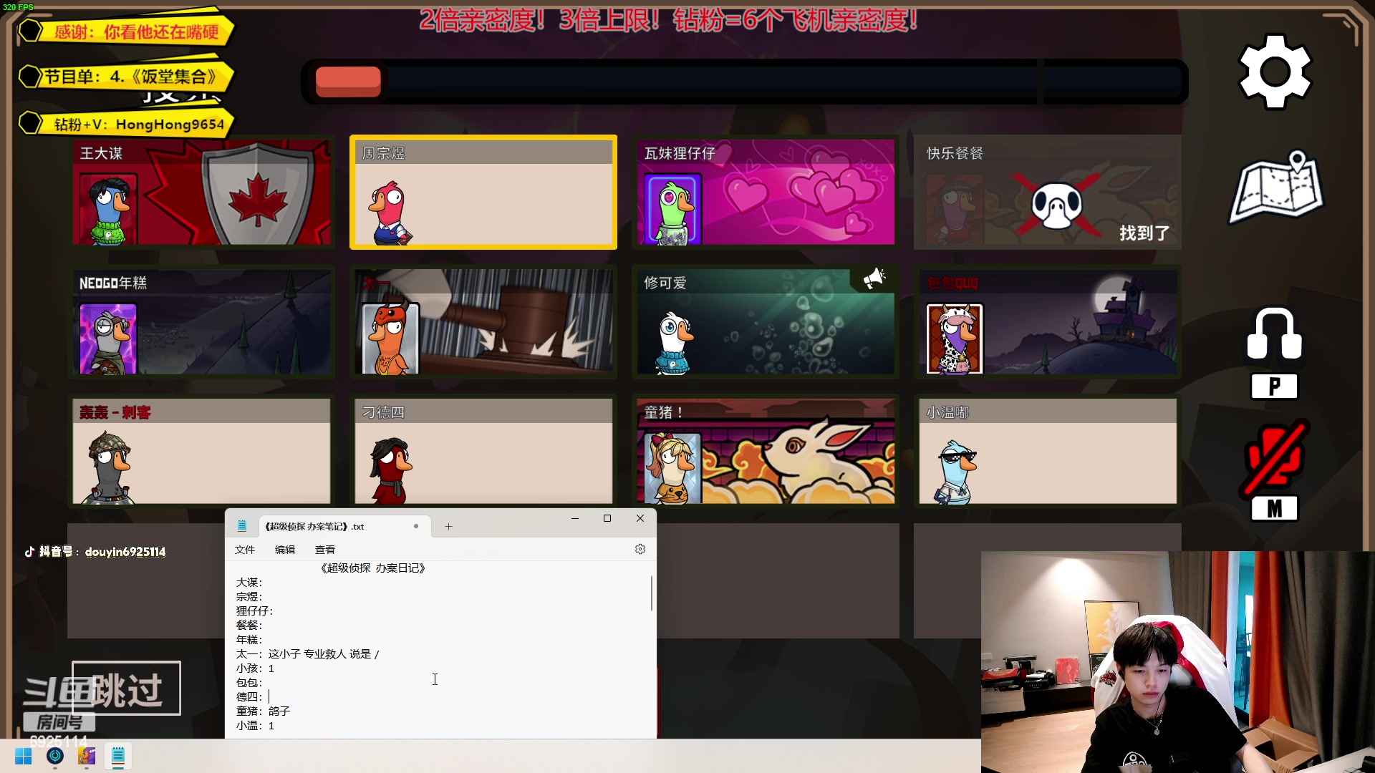Viewport: 1375px width, 773px height.
Task: Click 王大谋's goose avatar
Action: tap(109, 209)
